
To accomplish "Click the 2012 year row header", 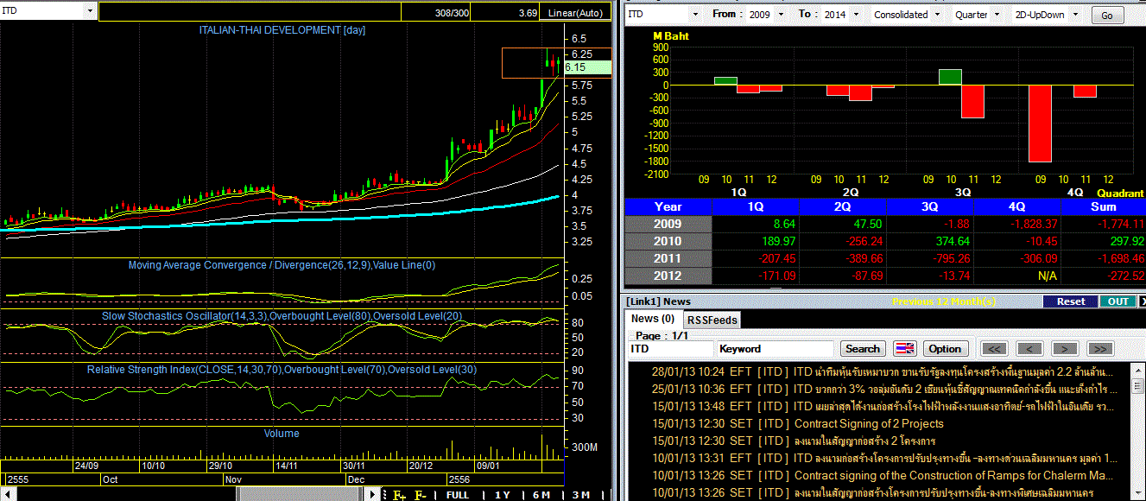I will pos(668,276).
